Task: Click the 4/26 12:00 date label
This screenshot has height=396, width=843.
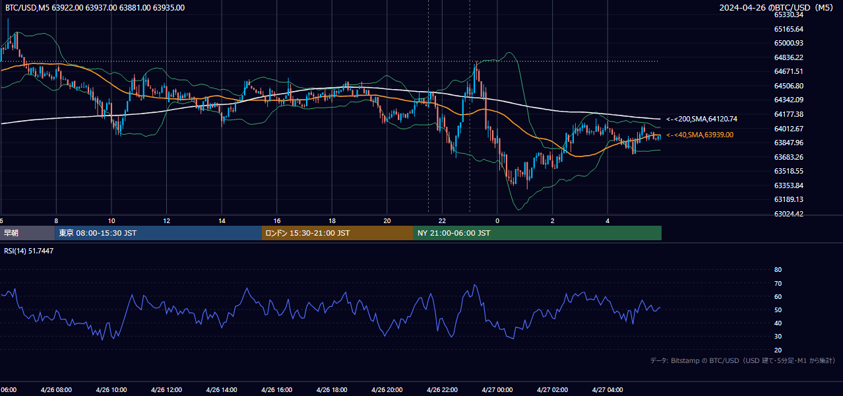Action: coord(167,390)
